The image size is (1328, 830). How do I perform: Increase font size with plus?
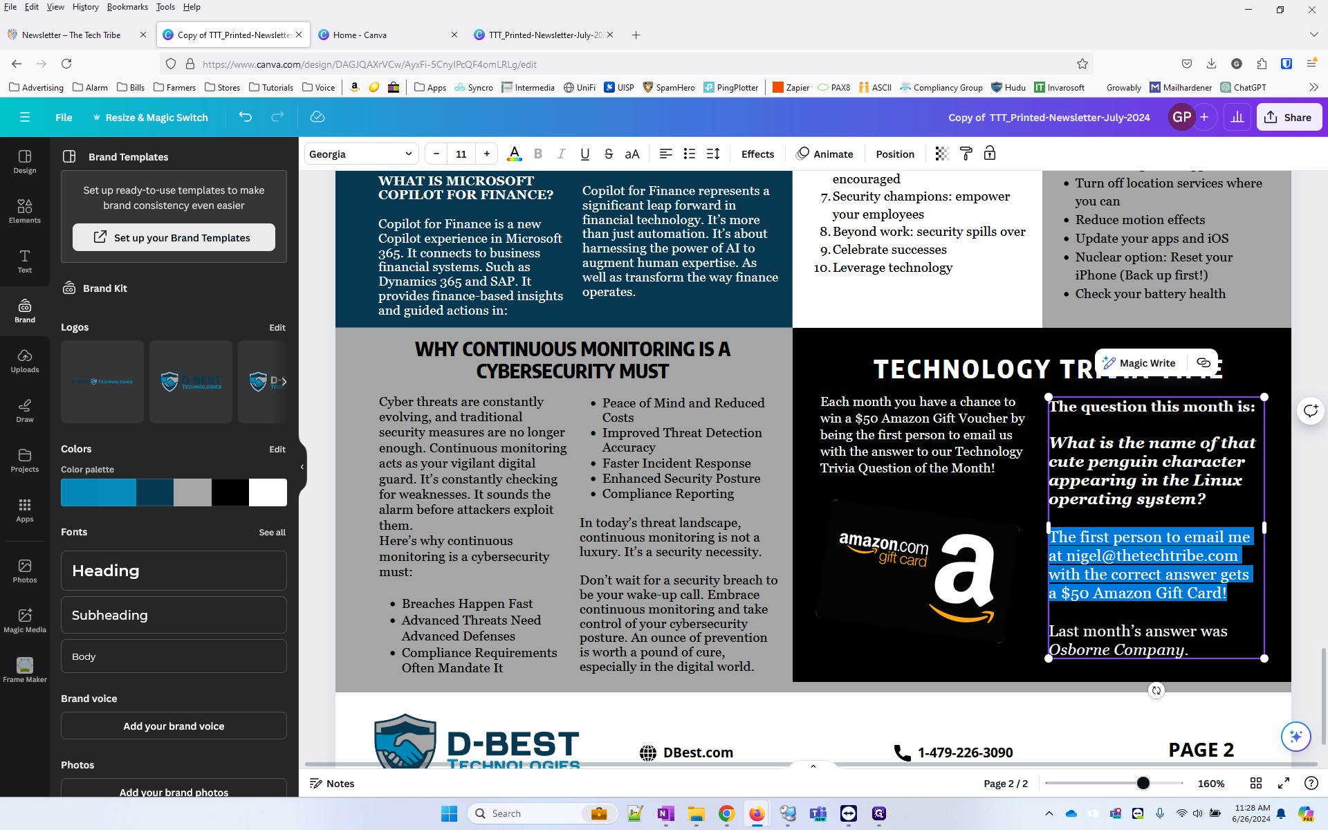(x=487, y=154)
